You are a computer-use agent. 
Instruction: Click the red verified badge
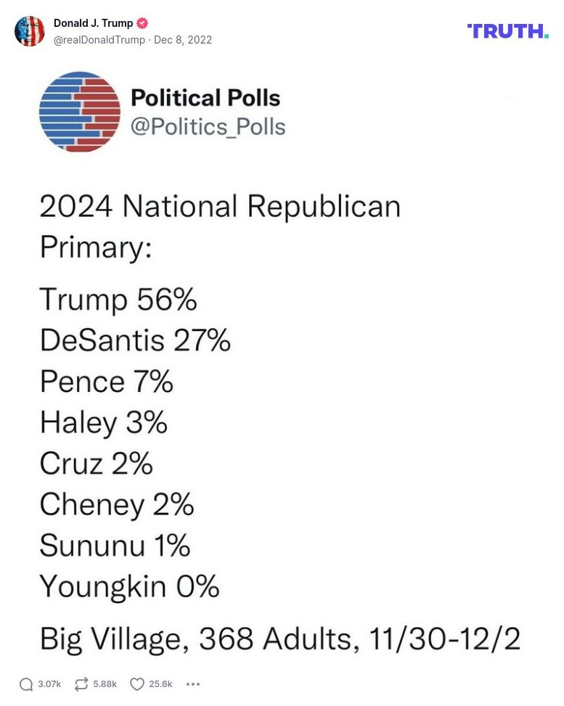pos(142,23)
